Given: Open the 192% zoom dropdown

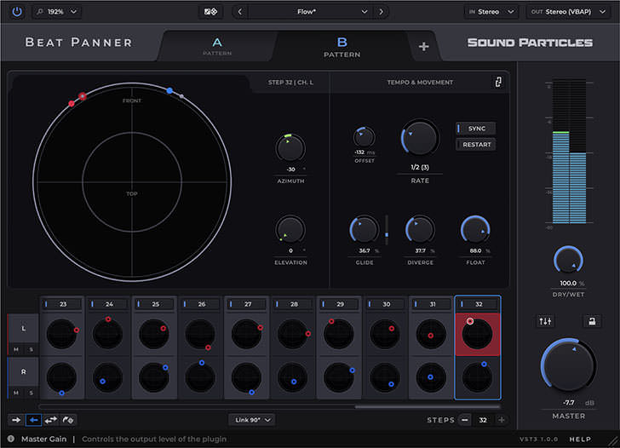Looking at the screenshot, I should click(56, 12).
